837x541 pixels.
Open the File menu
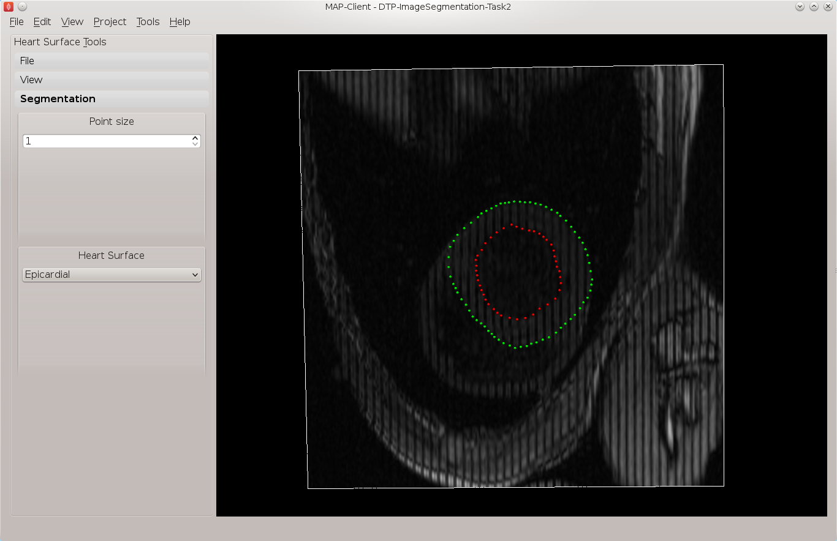tap(17, 21)
